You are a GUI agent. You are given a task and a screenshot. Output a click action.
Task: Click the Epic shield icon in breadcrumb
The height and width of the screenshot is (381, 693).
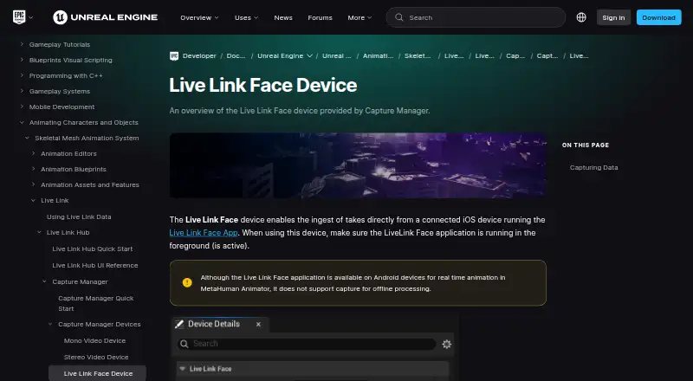[174, 55]
